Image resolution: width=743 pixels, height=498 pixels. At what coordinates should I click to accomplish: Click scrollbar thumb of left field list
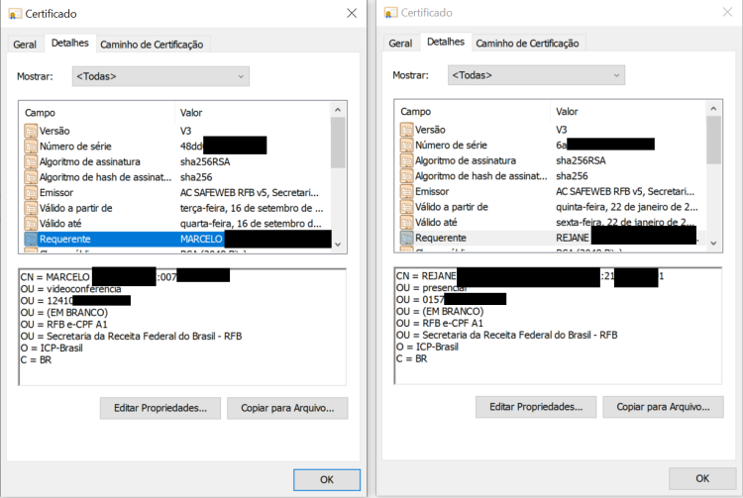[338, 143]
